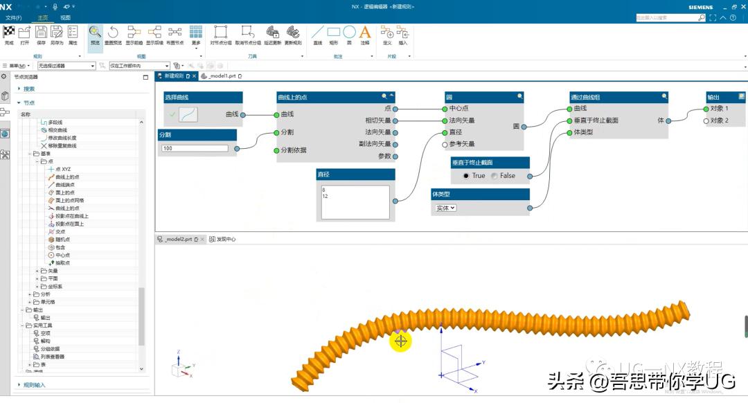
Task: Expand the 矢量 tree branch
Action: pyautogui.click(x=36, y=271)
